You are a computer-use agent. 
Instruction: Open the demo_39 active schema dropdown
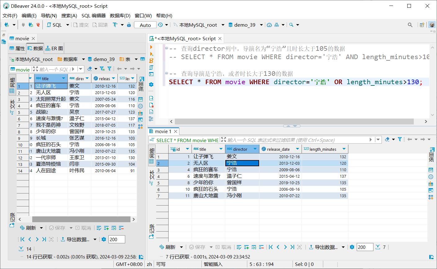pyautogui.click(x=261, y=25)
